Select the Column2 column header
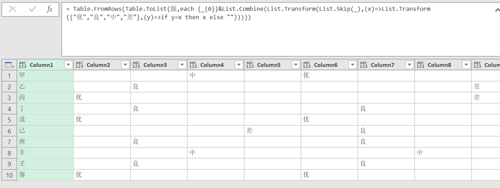The image size is (500, 188). tap(98, 65)
